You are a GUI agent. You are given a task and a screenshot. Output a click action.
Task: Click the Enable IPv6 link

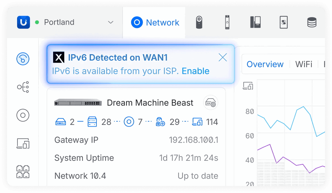195,71
